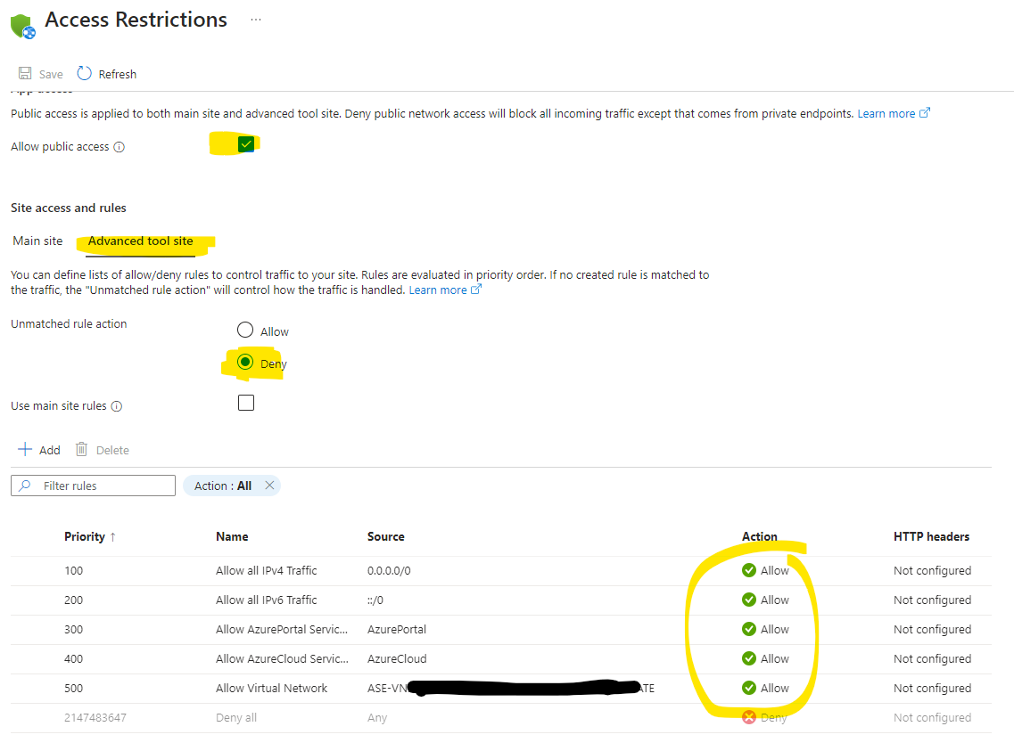
Task: Add a new access restriction rule
Action: 39,450
